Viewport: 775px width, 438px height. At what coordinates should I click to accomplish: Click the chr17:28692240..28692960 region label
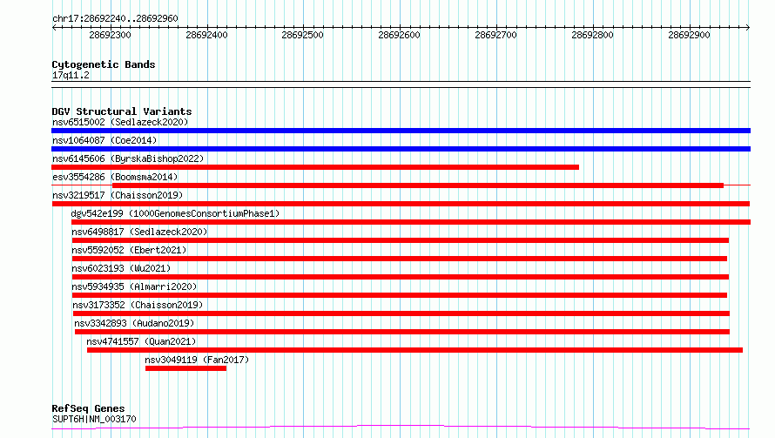[x=115, y=18]
